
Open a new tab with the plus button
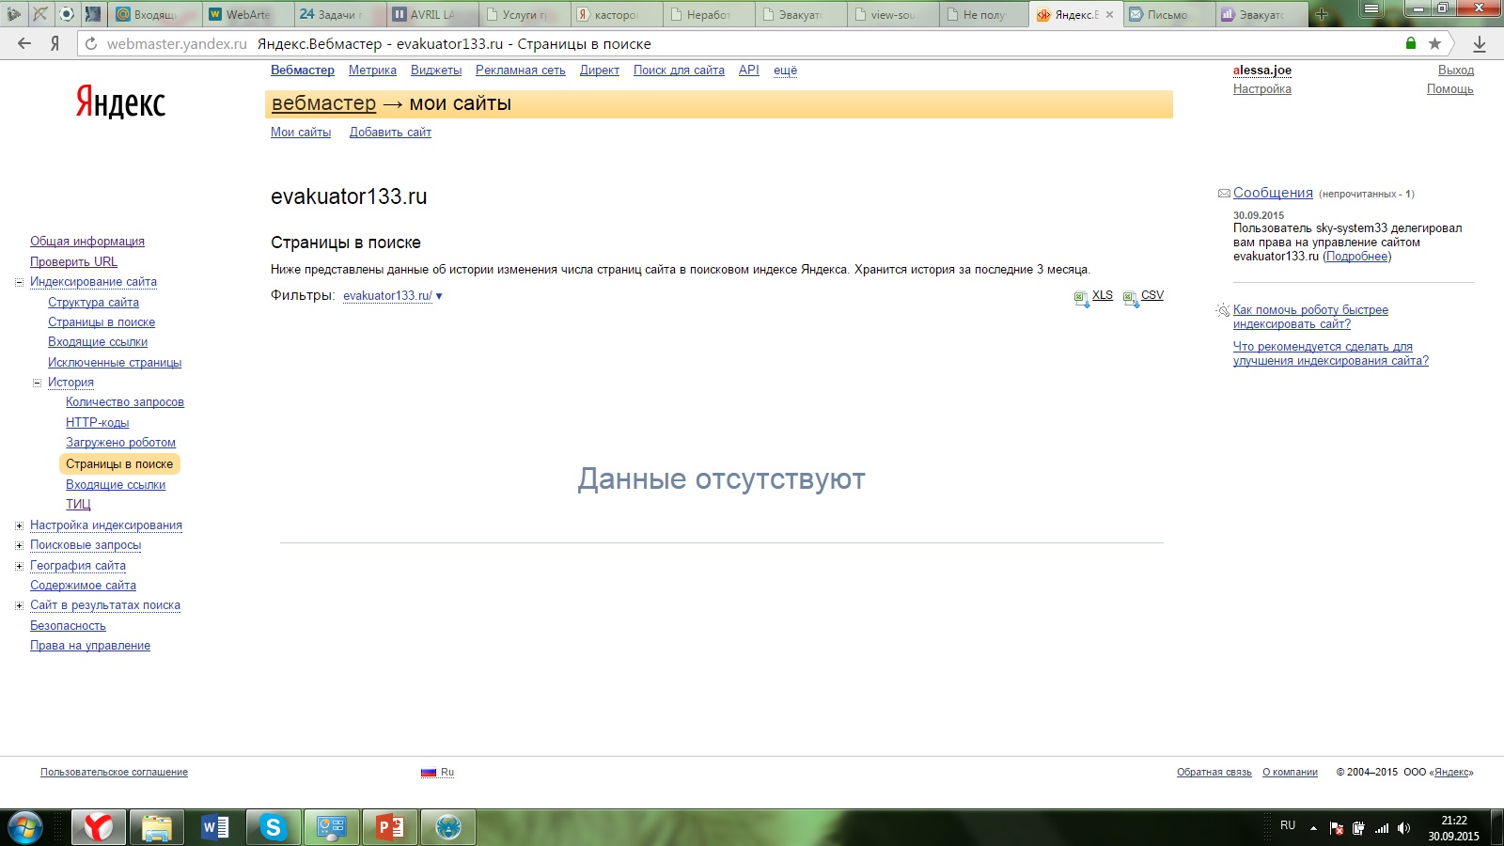click(x=1322, y=14)
